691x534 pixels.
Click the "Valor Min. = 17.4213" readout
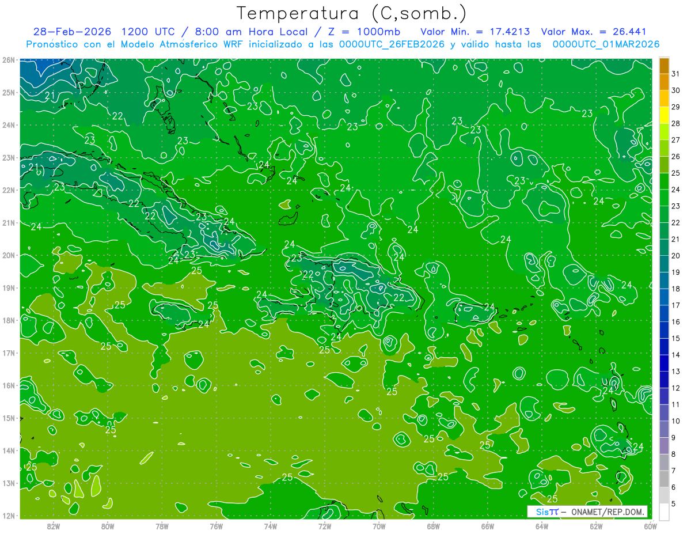(475, 32)
